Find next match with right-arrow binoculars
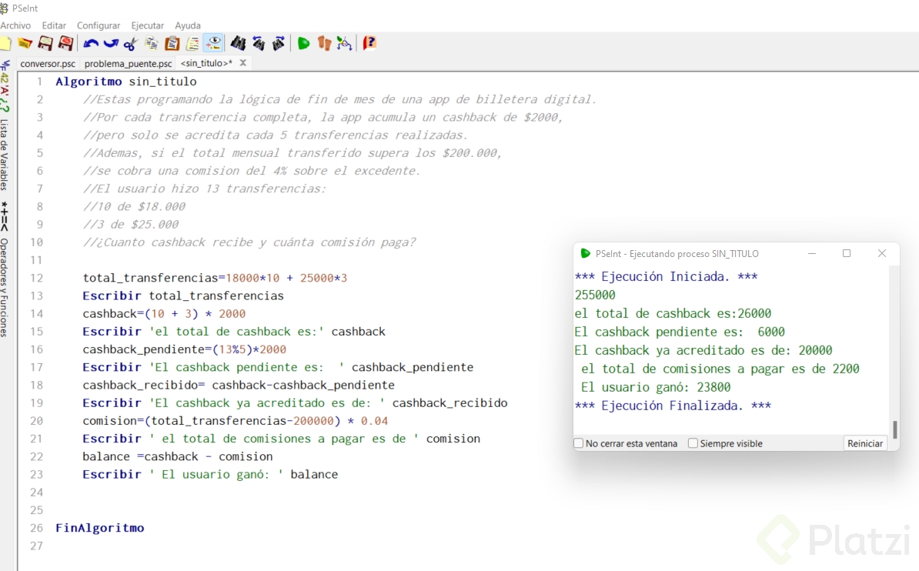The image size is (919, 571). coord(279,43)
